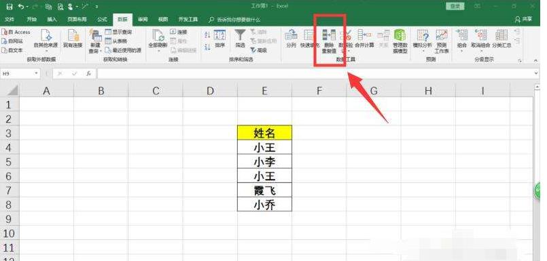Click Remove Duplicates (删除重复值)
This screenshot has width=547, height=261.
[x=329, y=41]
